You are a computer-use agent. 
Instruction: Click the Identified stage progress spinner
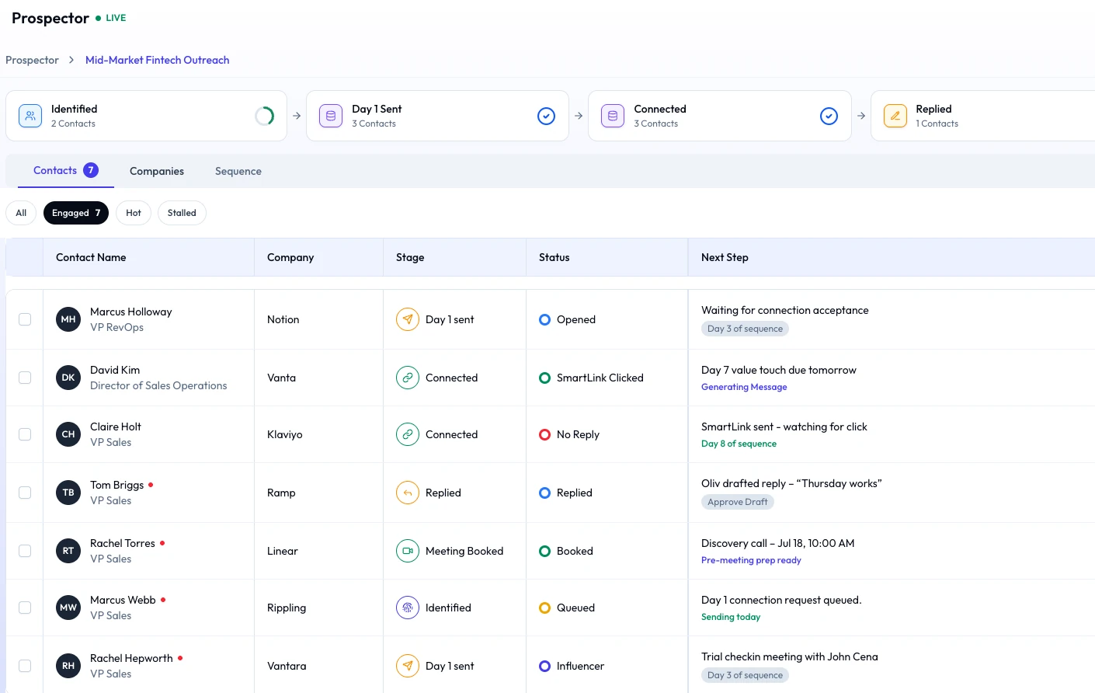(x=265, y=116)
